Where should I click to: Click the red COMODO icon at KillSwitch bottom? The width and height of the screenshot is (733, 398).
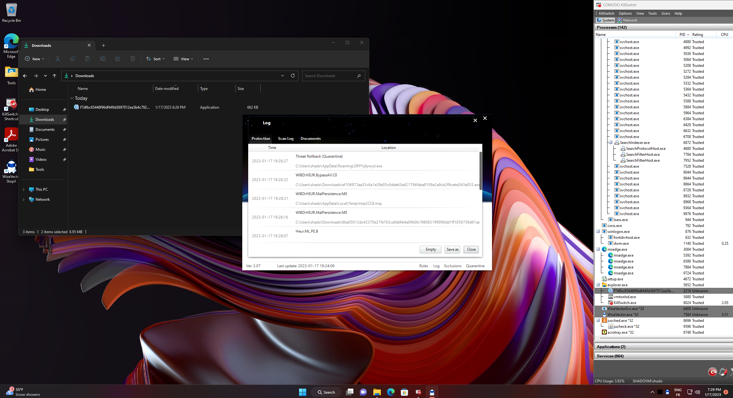pyautogui.click(x=712, y=372)
